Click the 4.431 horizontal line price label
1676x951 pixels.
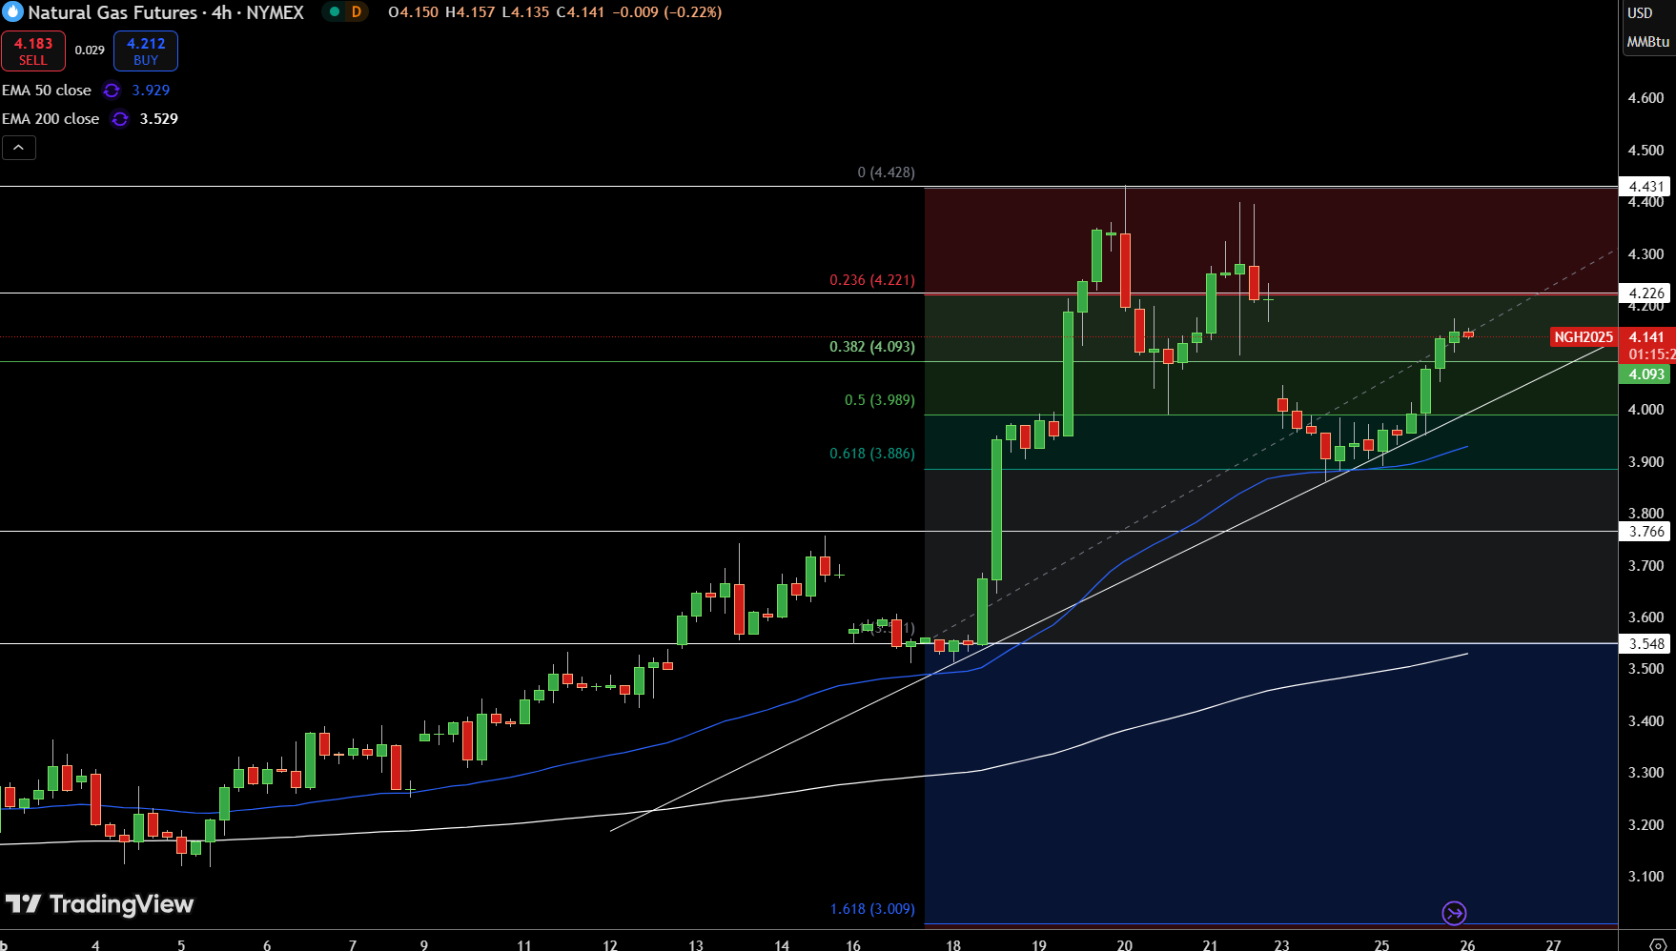1646,187
